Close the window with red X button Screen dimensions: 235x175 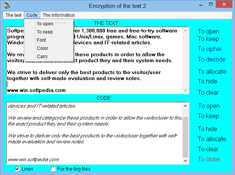pos(224,4)
